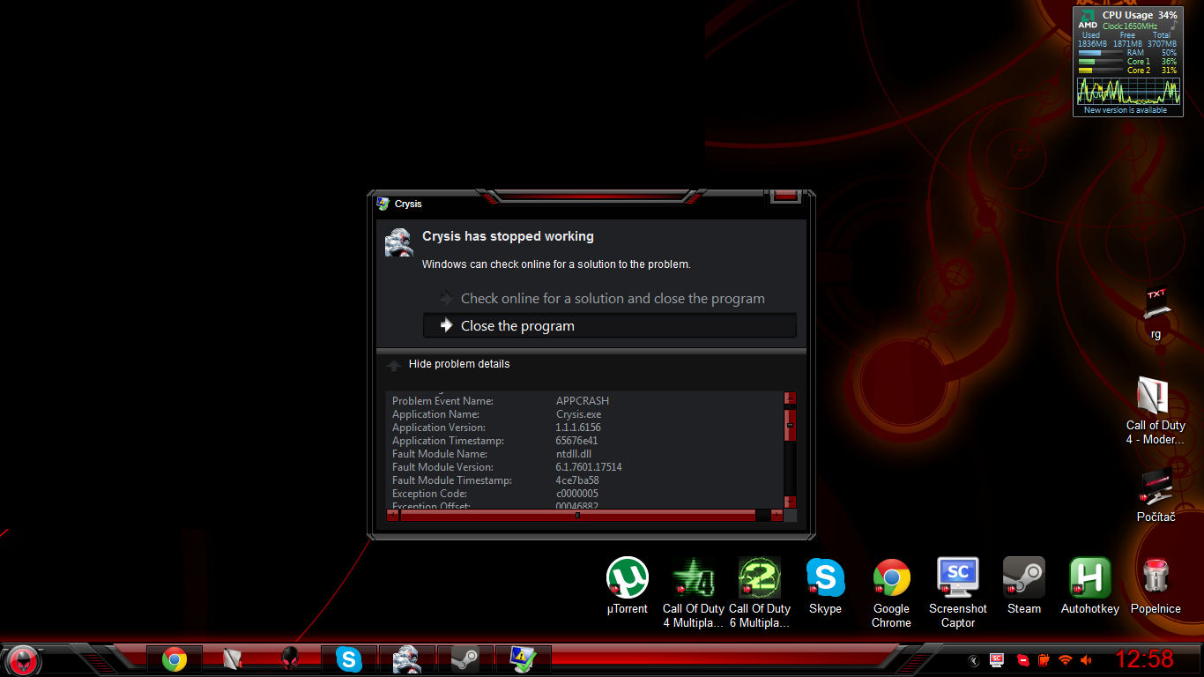Click the down arrow of the details scrollbar
The width and height of the screenshot is (1204, 677).
click(x=790, y=502)
